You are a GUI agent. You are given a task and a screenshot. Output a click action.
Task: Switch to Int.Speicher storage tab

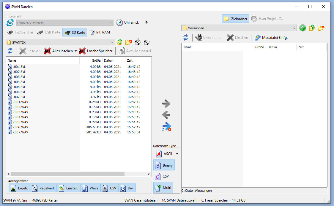(21, 32)
